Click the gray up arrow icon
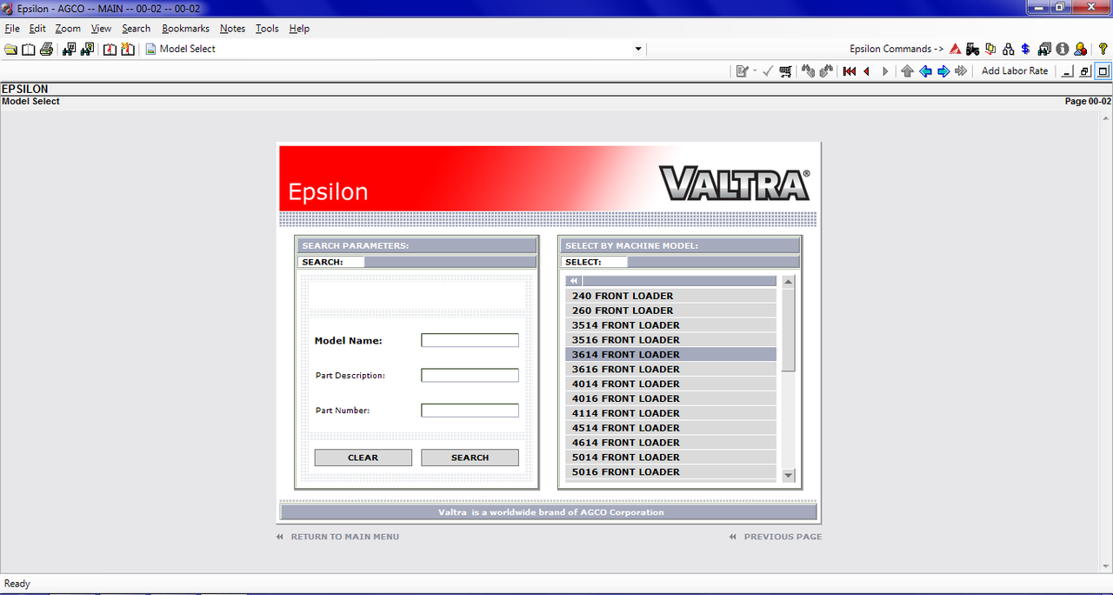 click(908, 71)
